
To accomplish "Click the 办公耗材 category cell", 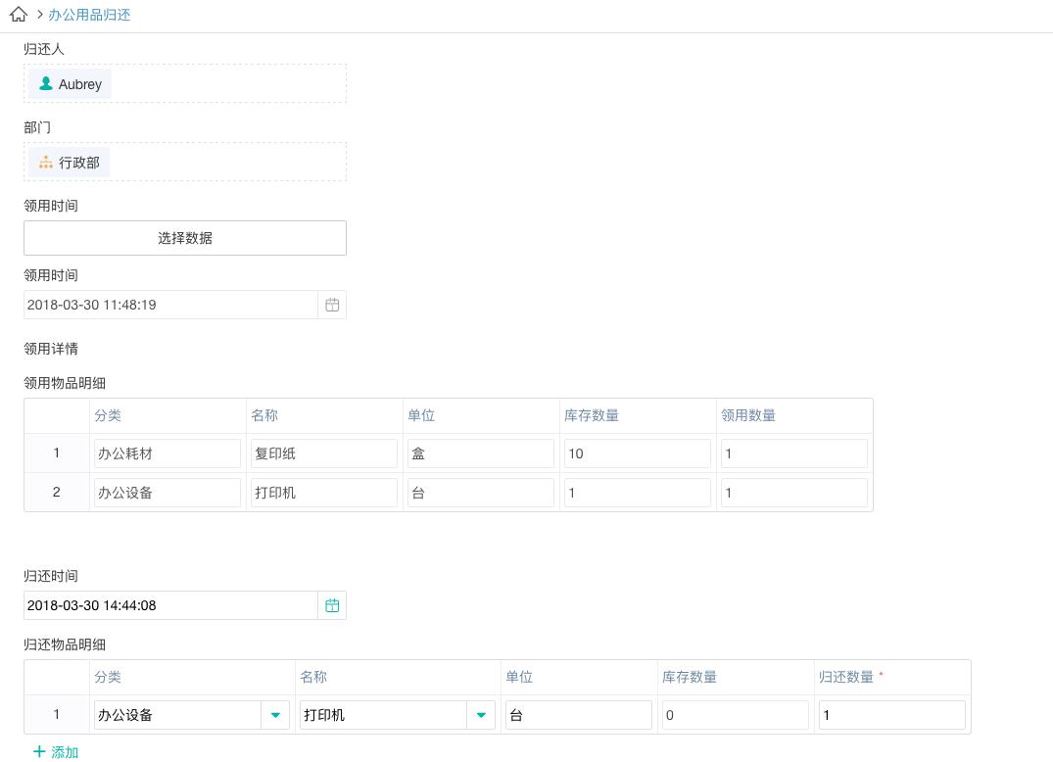I will [x=167, y=453].
